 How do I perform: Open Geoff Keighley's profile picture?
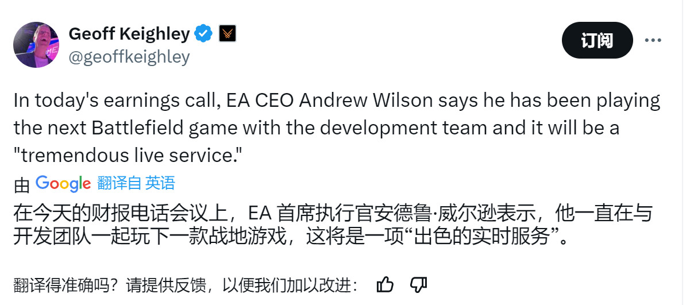point(36,45)
